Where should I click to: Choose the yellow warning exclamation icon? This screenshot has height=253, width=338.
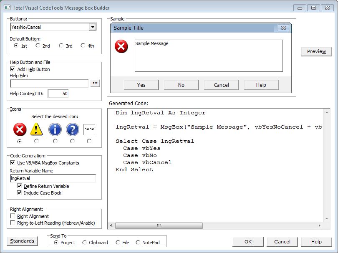tap(37, 129)
